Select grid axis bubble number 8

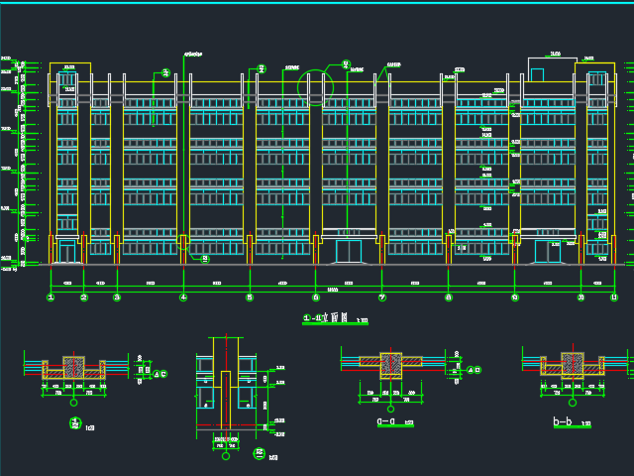click(449, 297)
